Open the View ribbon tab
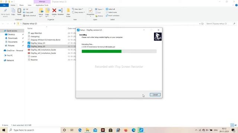The width and height of the screenshot is (238, 133). [x=29, y=5]
